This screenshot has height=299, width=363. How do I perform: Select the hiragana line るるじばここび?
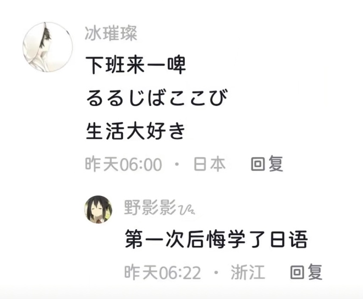click(x=157, y=98)
